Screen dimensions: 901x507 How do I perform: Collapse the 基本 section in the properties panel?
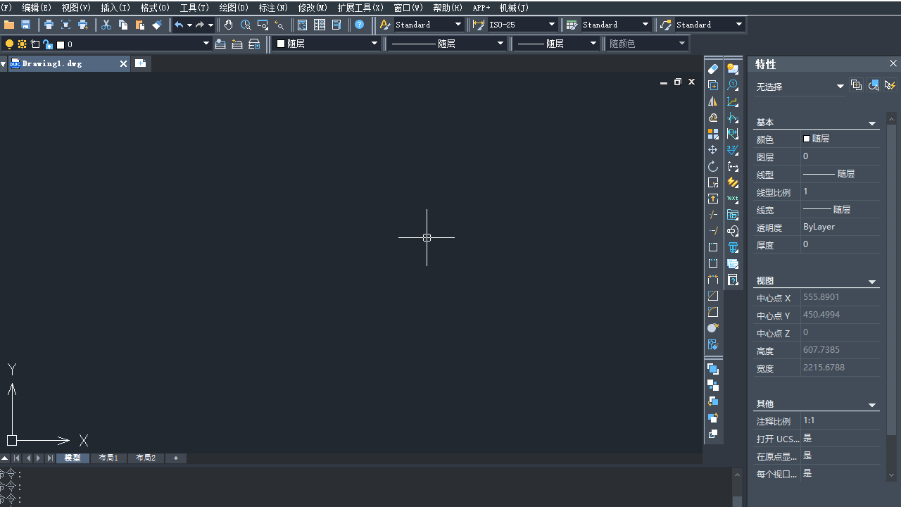872,123
